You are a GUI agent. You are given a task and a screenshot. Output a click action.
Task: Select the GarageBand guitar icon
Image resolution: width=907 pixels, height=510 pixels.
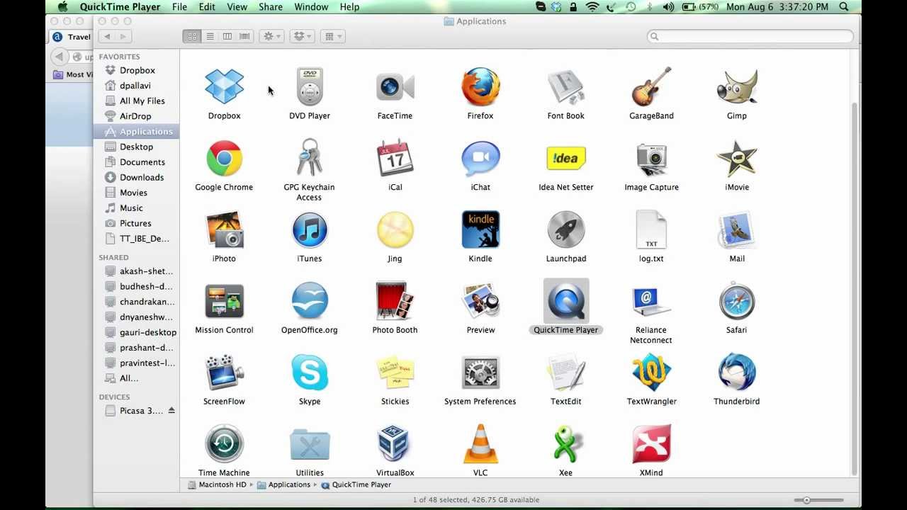[651, 86]
